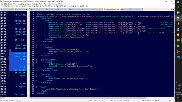Image resolution: width=182 pixels, height=102 pixels.
Task: Undo the last edit via toolbar
Action: coord(28,6)
